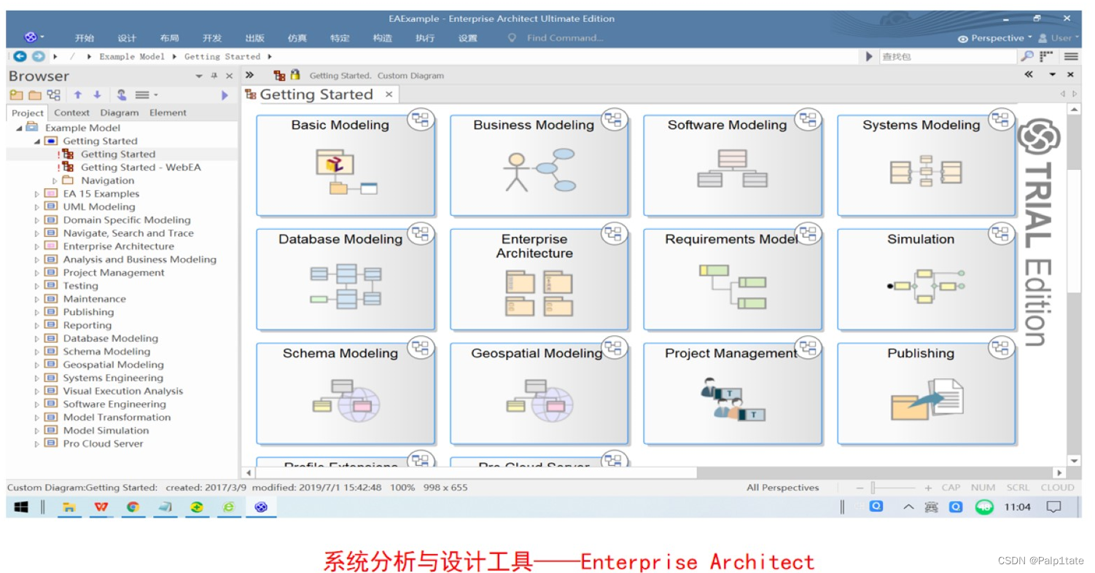Open the Perspective dropdown
This screenshot has width=1095, height=573.
(x=995, y=38)
